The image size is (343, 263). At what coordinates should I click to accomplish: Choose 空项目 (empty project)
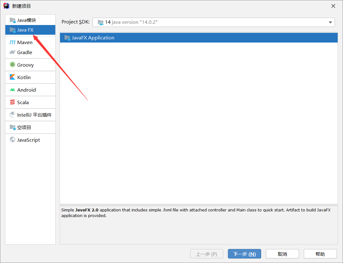[x=30, y=127]
